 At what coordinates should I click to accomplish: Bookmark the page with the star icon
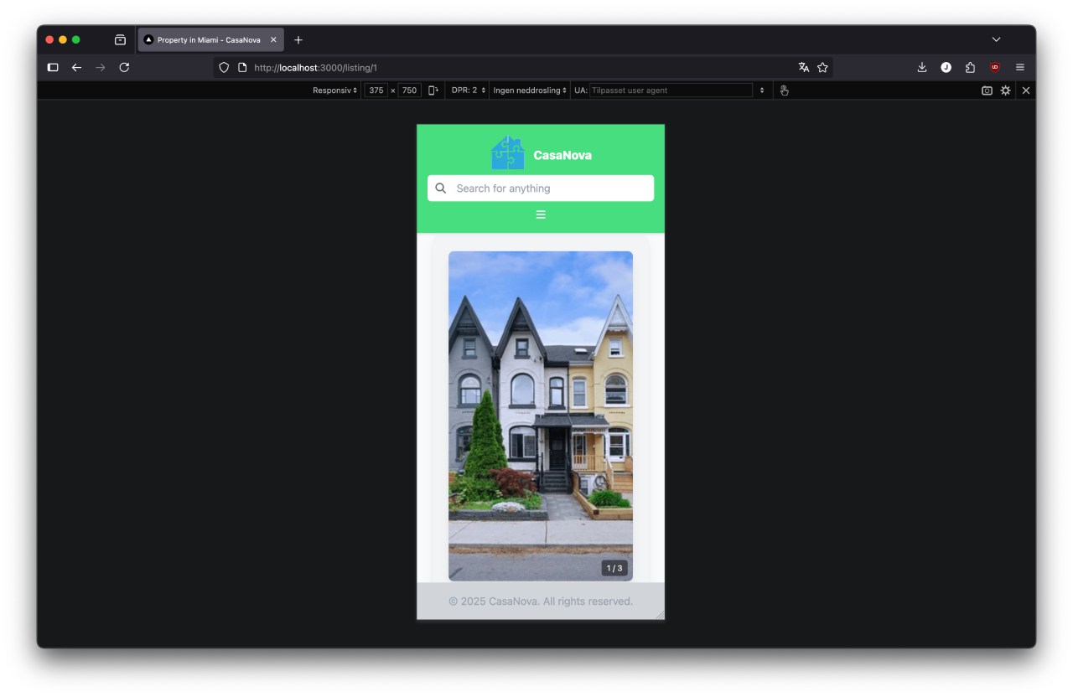pos(822,67)
